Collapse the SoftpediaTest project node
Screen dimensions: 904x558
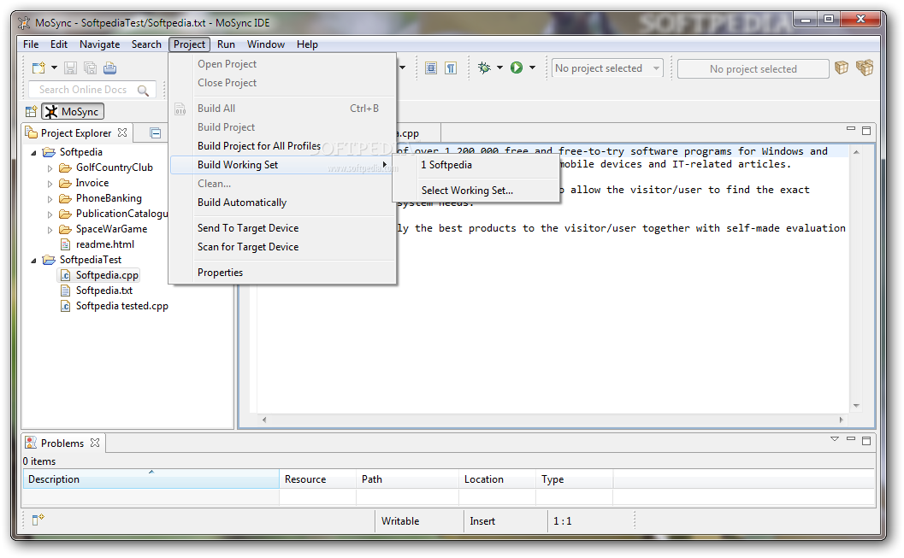click(x=33, y=261)
